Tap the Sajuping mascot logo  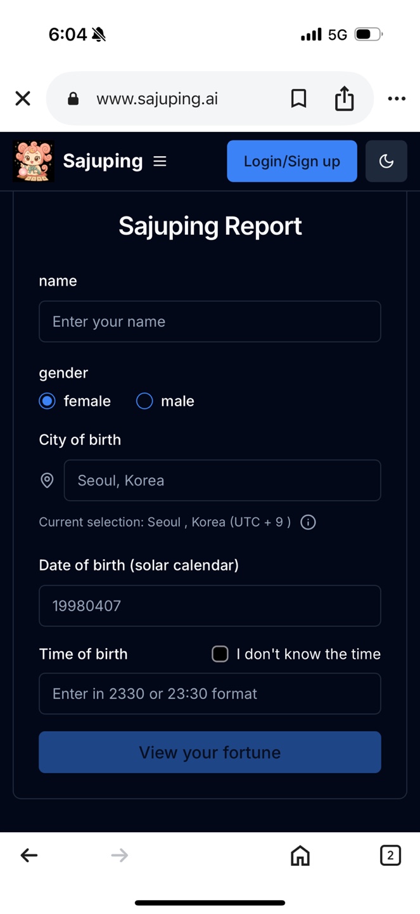pos(34,161)
